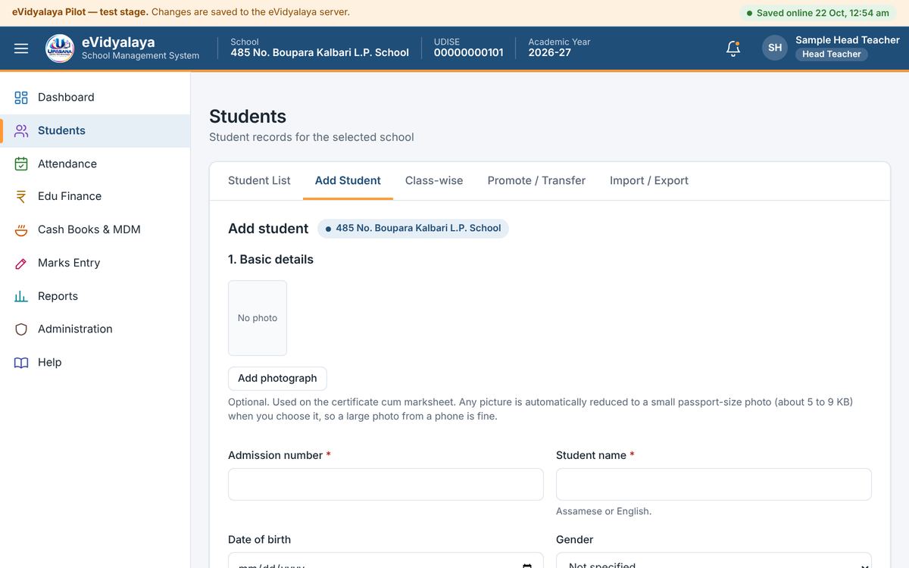
Task: Click the Students page heading
Action: tap(248, 117)
